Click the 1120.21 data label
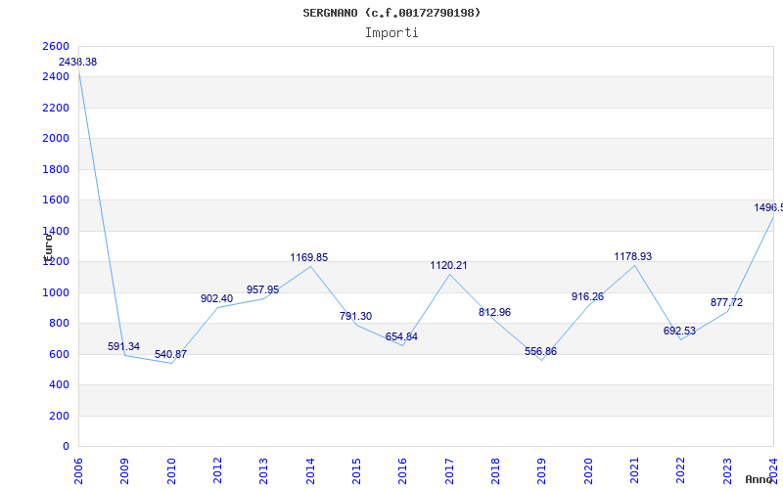 [x=448, y=265]
